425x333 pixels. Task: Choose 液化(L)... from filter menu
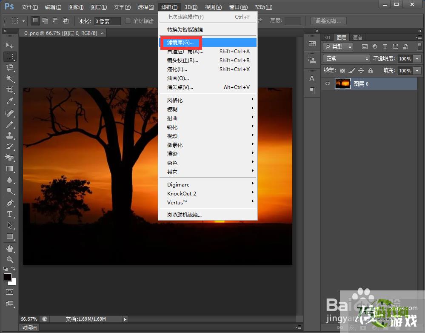coord(208,69)
